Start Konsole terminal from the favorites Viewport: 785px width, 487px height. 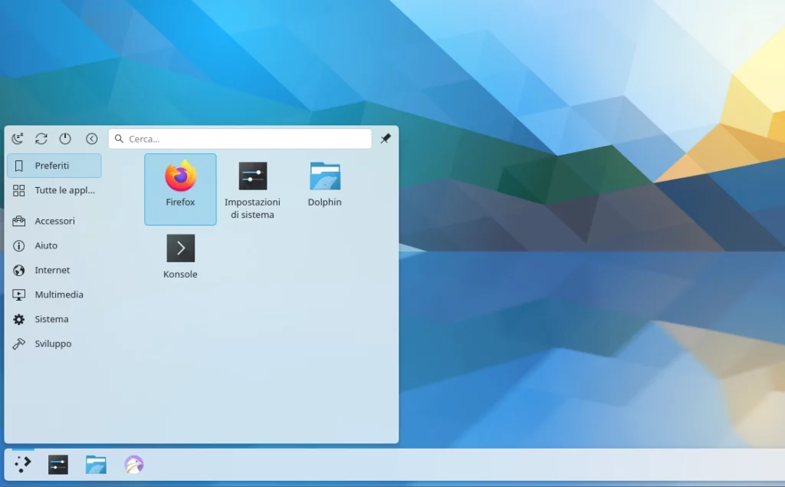tap(180, 256)
